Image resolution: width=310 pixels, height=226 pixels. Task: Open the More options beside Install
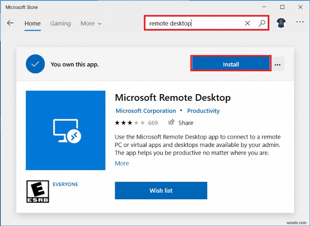[278, 64]
